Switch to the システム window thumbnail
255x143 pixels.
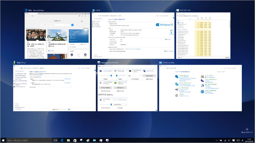[x=133, y=36]
